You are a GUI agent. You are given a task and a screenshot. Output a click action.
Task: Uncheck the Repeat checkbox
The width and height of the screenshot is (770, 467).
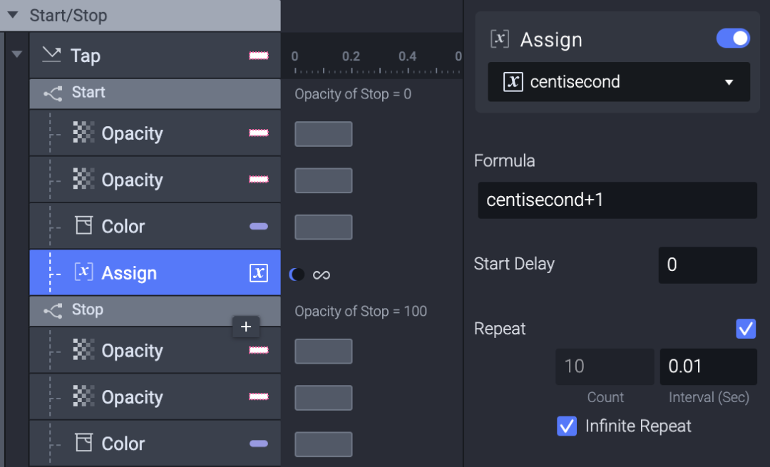point(746,329)
